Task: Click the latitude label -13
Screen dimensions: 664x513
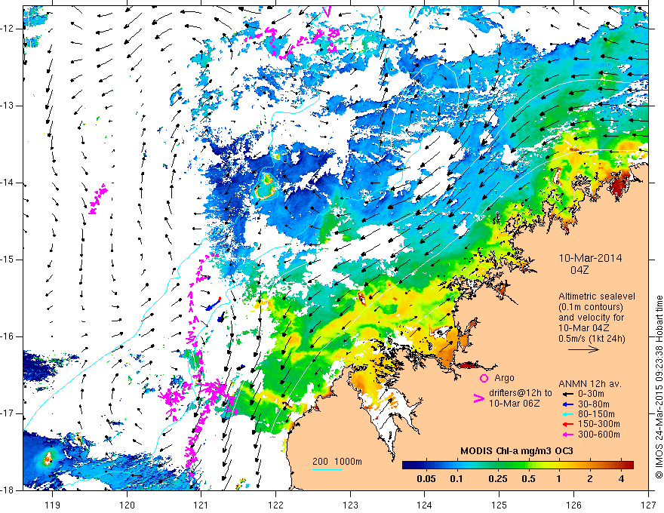Action: click(x=7, y=106)
